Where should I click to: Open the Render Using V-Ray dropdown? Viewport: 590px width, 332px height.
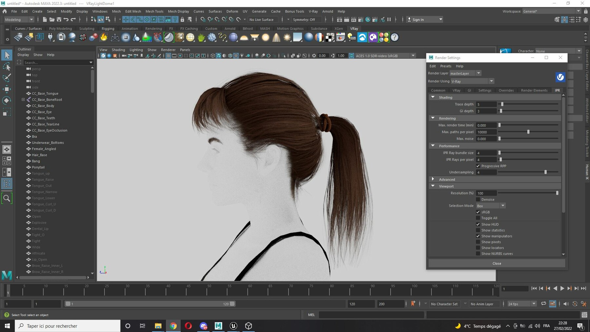(x=472, y=81)
